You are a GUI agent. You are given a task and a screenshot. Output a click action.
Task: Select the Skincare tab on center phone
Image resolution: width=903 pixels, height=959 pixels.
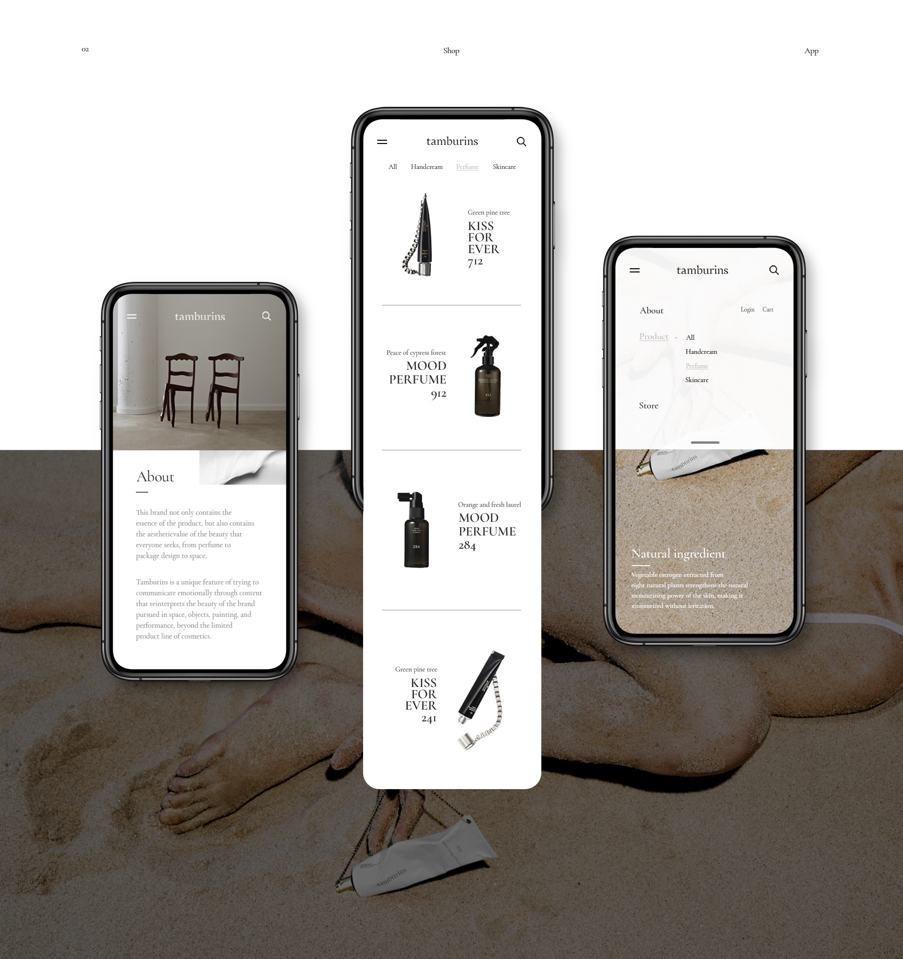(503, 167)
